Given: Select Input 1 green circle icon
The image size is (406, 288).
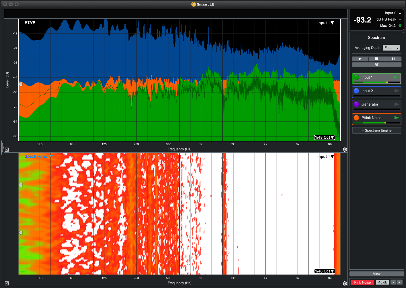Looking at the screenshot, I should point(356,77).
